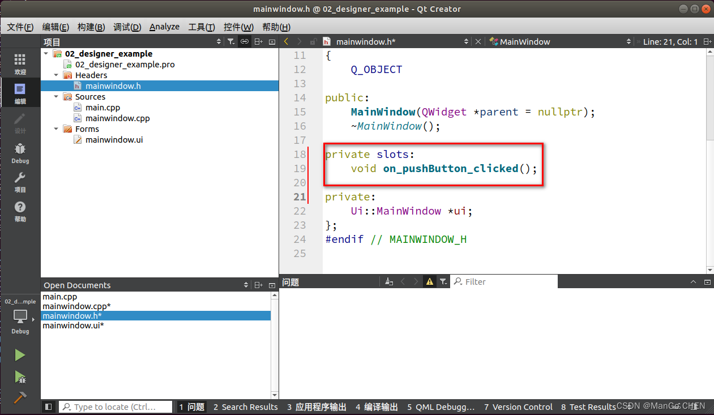The image size is (714, 415).
Task: Open the MainWindow symbol dropdown
Action: [x=561, y=41]
